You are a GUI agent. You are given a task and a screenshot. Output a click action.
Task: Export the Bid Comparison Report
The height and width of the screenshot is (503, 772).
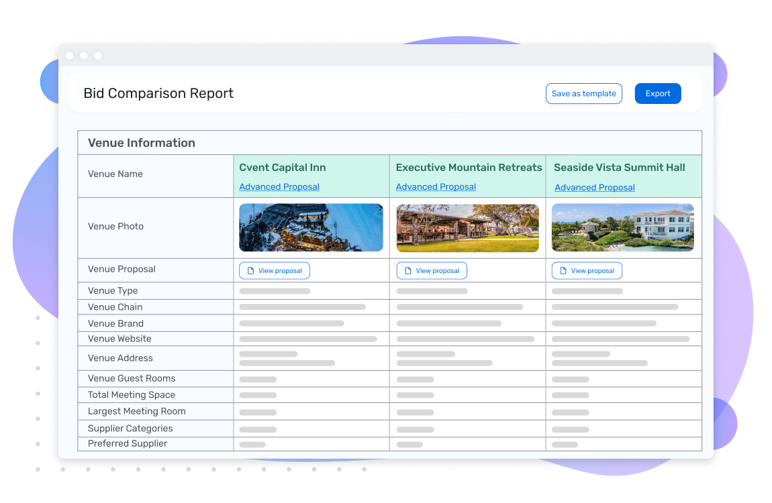(657, 93)
